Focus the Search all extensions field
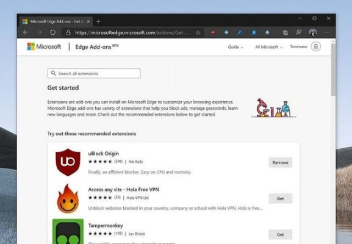The image size is (352, 244). pyautogui.click(x=94, y=73)
